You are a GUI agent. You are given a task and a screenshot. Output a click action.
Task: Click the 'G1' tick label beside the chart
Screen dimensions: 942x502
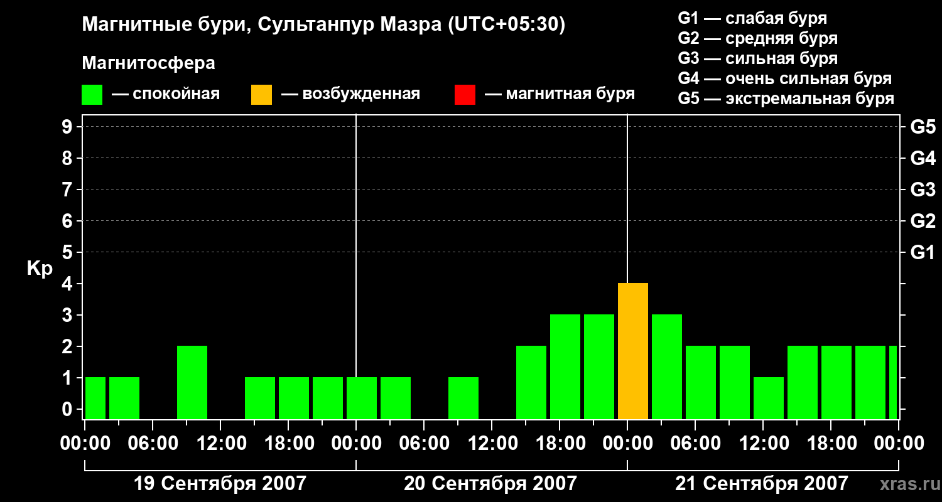pos(923,252)
